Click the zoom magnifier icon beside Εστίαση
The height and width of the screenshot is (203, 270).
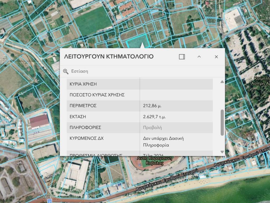66,71
